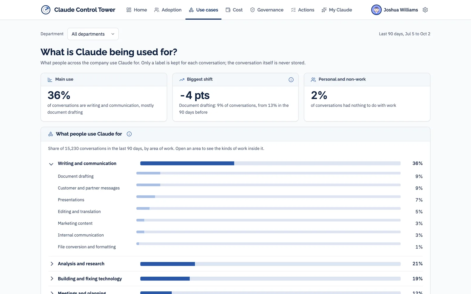Go to the Cost tab

pyautogui.click(x=234, y=10)
